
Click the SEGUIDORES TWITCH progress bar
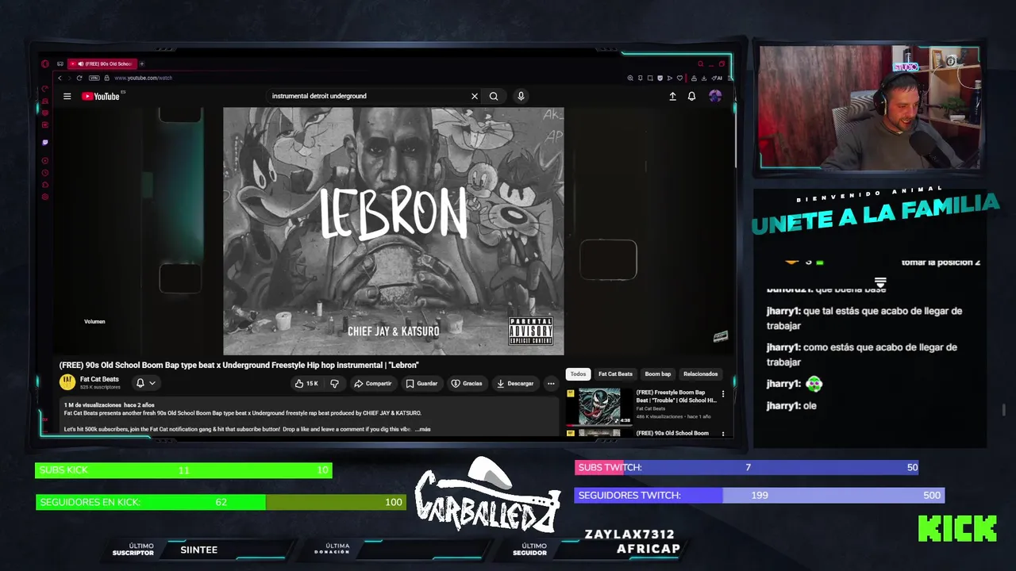pyautogui.click(x=759, y=495)
